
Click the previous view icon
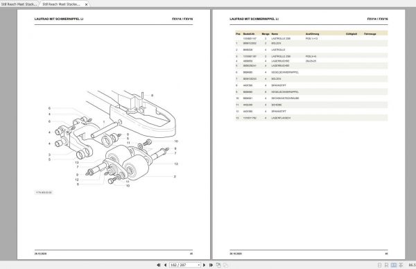tap(218, 265)
